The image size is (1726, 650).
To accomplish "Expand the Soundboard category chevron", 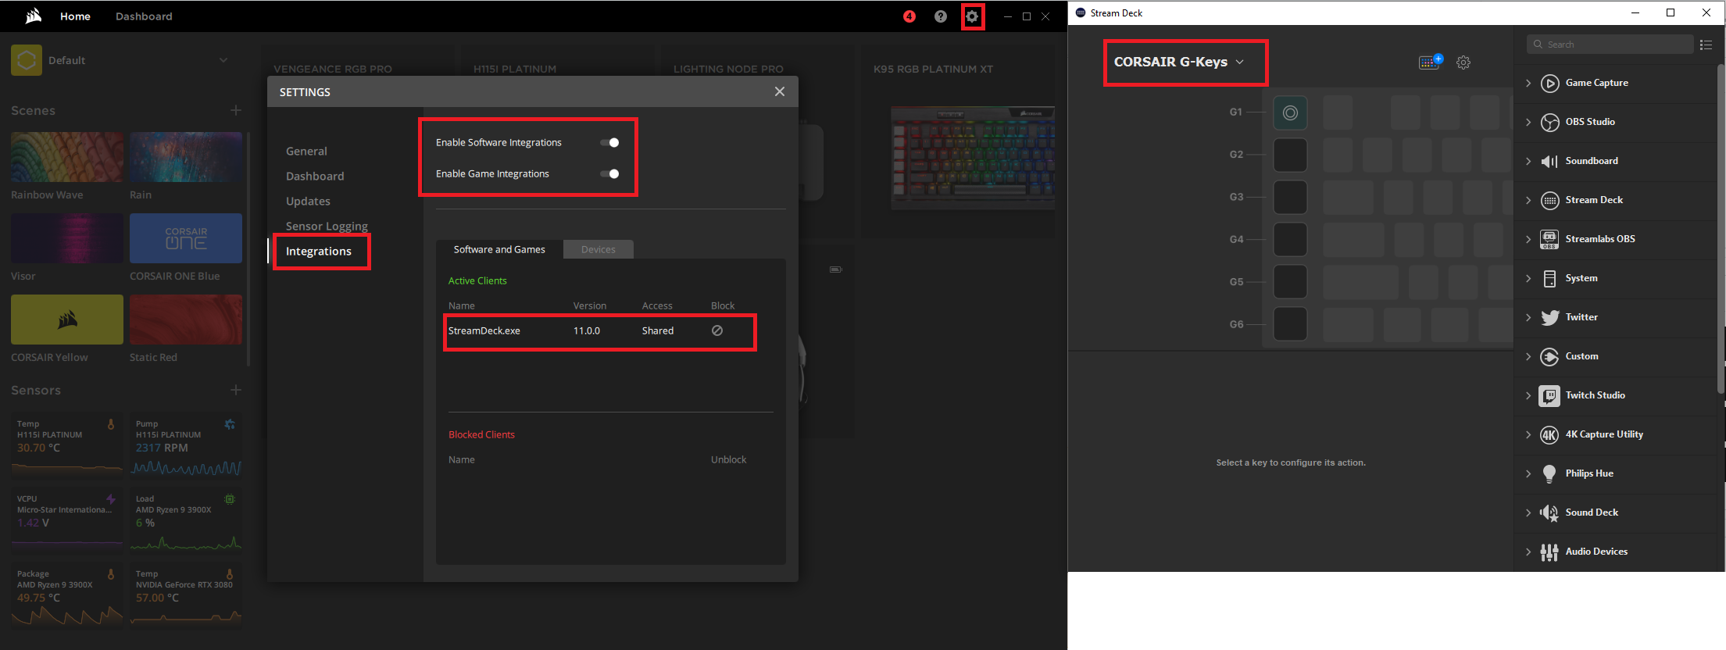I will click(x=1528, y=161).
